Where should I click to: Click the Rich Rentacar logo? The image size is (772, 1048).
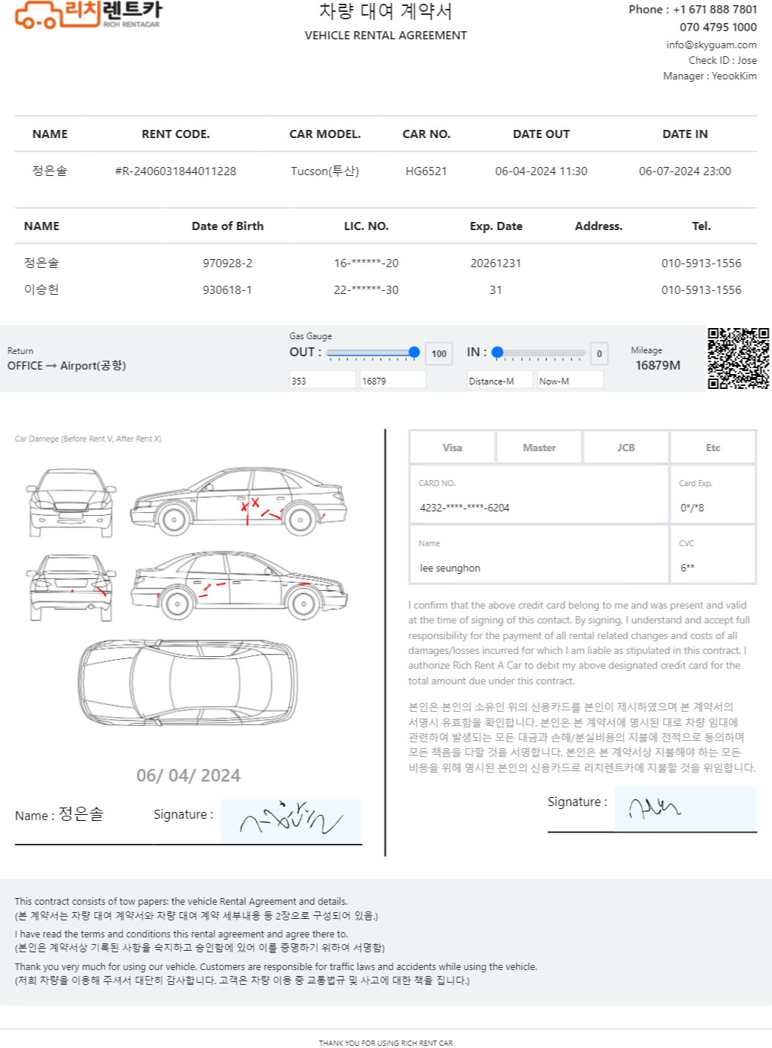point(88,15)
